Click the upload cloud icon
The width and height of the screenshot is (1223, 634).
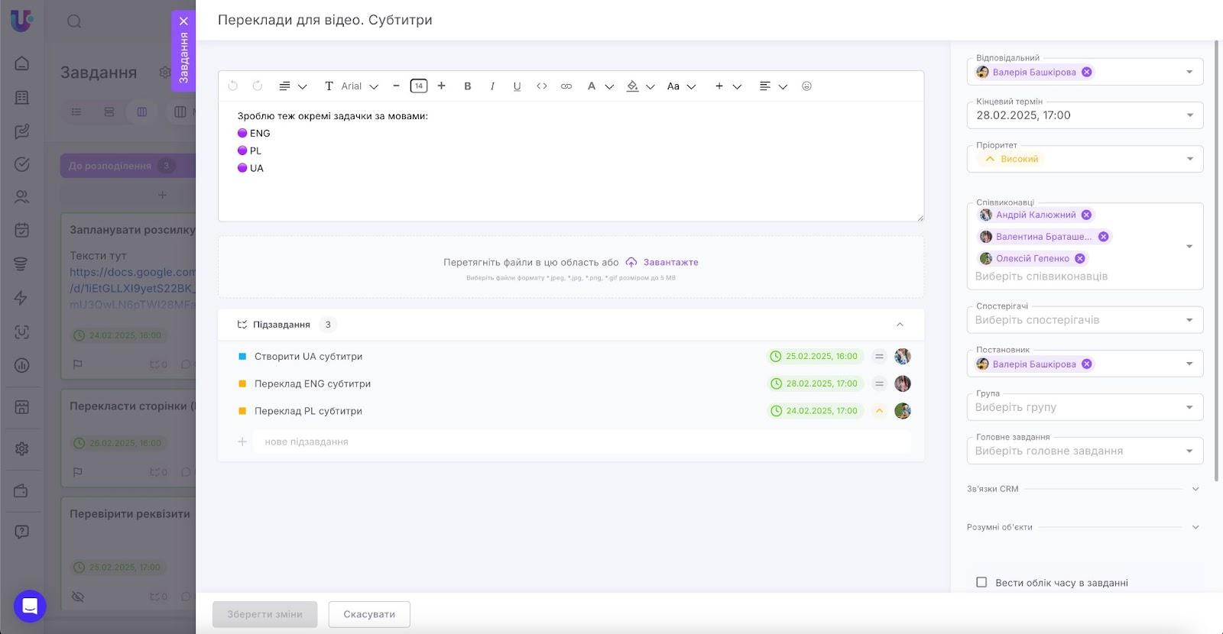point(631,262)
